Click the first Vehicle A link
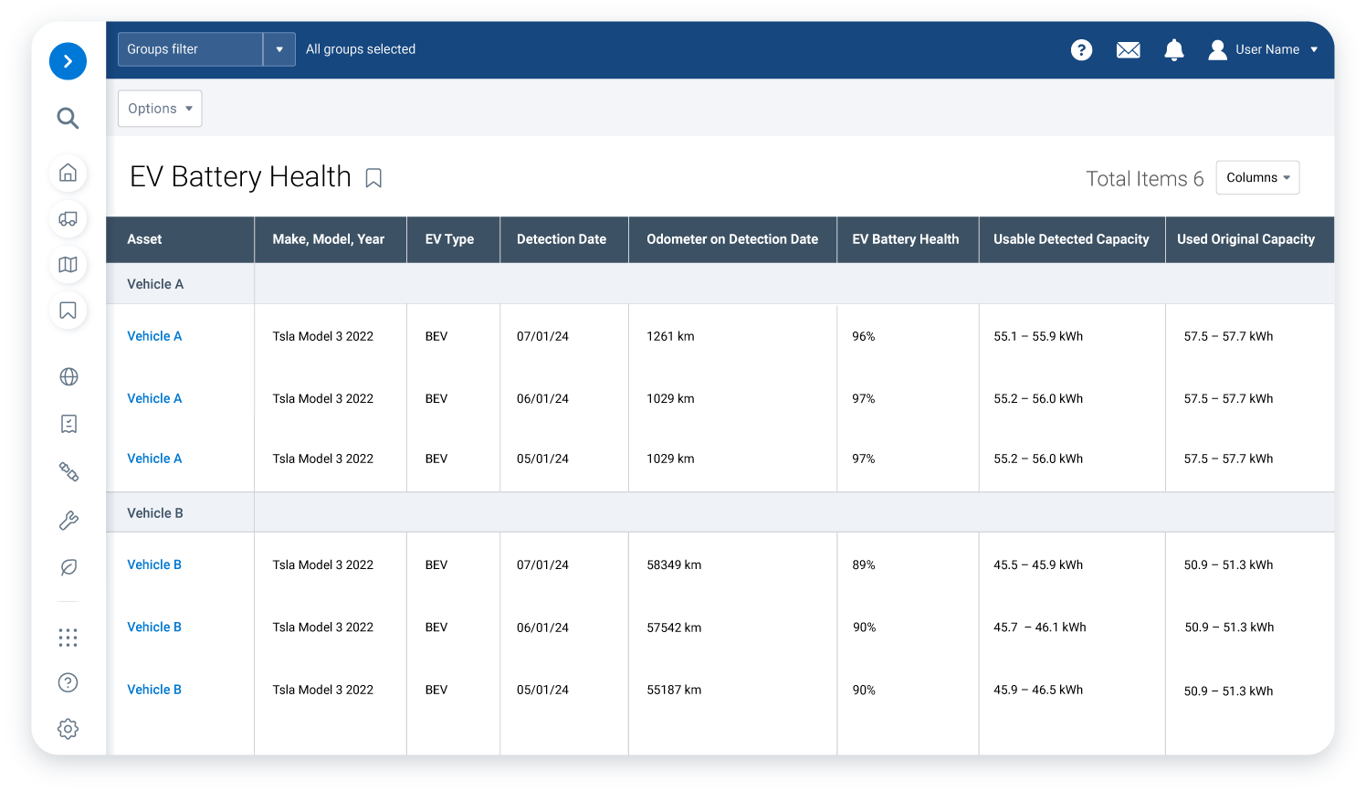The width and height of the screenshot is (1366, 791). point(153,335)
